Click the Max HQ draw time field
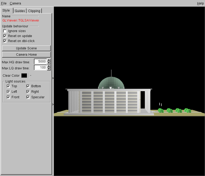The width and height of the screenshot is (205, 176). [40, 61]
